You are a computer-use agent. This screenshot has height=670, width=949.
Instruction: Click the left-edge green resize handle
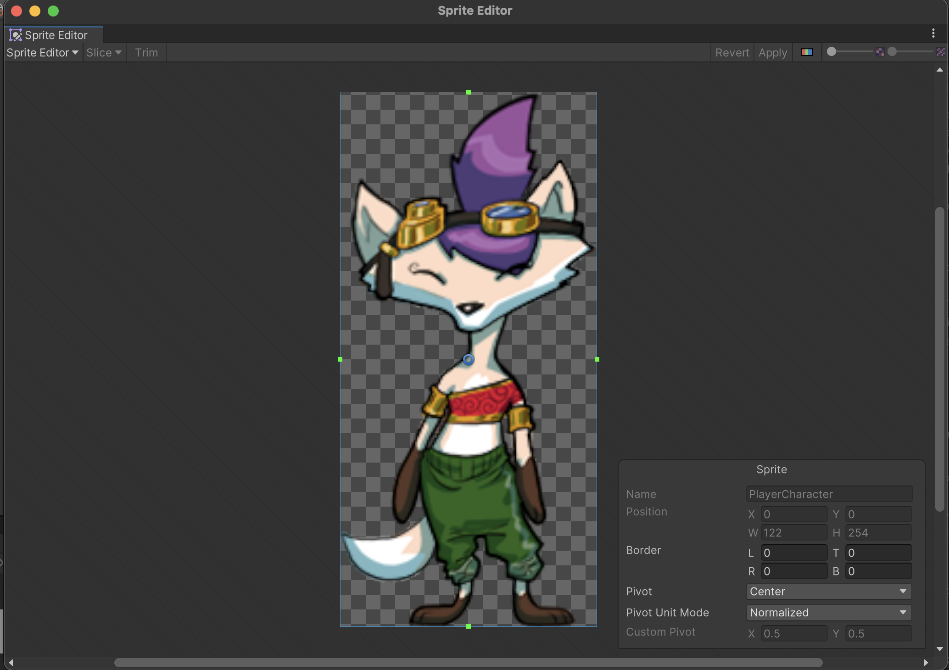tap(340, 359)
